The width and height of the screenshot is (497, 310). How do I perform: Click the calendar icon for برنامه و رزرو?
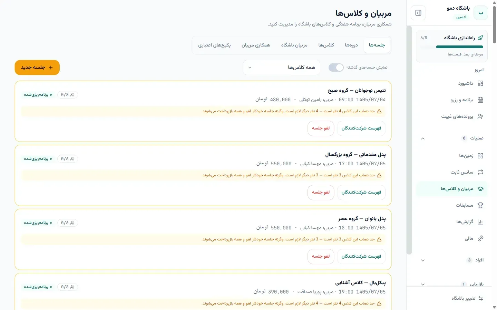click(480, 100)
